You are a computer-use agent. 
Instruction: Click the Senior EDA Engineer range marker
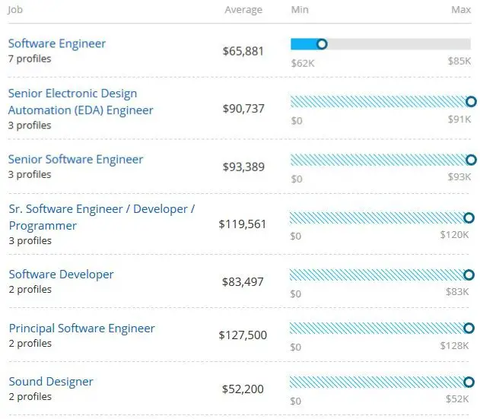471,101
